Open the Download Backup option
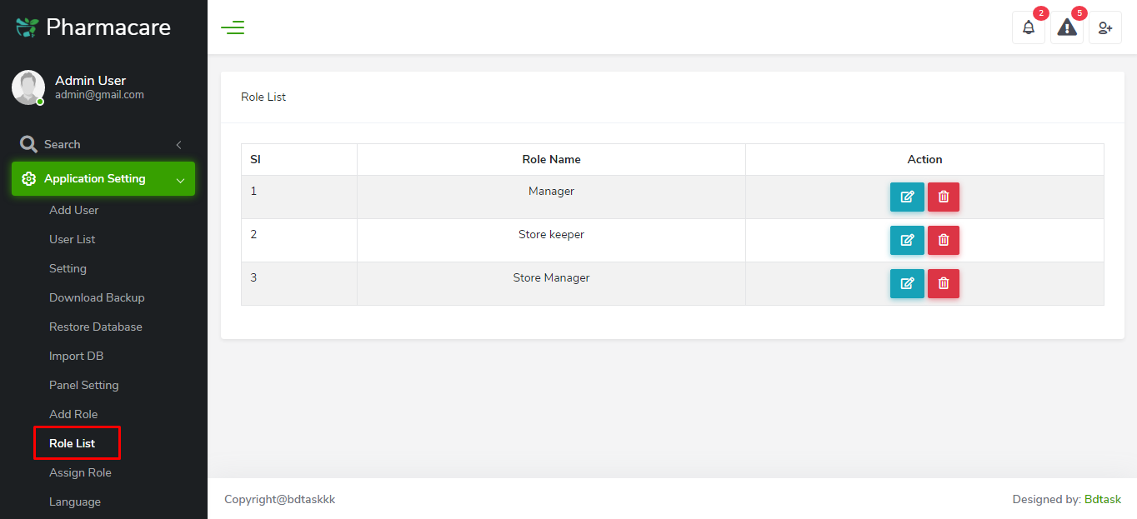 pos(97,297)
